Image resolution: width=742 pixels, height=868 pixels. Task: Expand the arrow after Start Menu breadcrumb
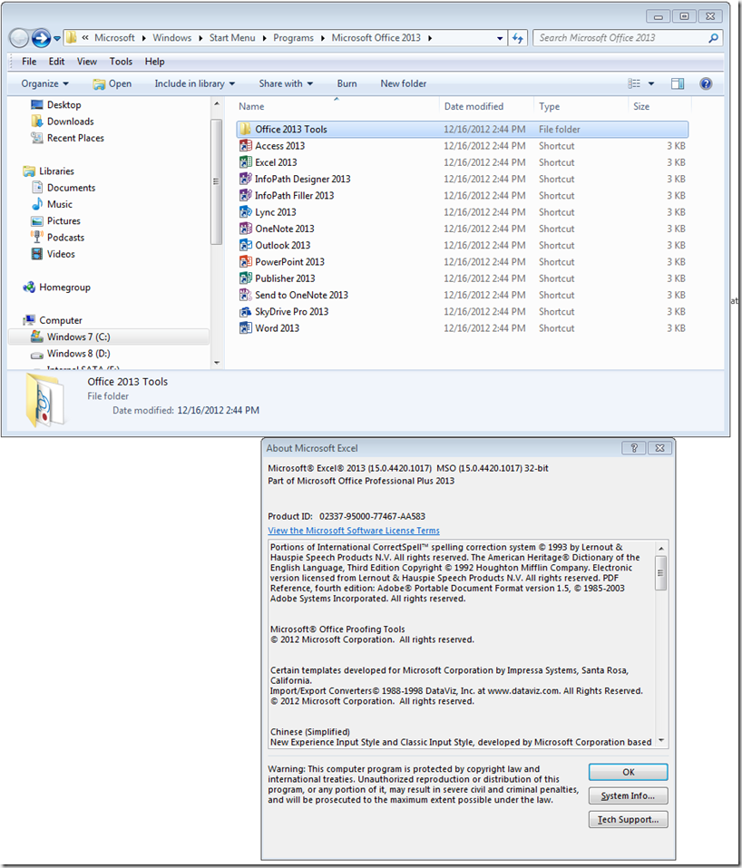265,38
